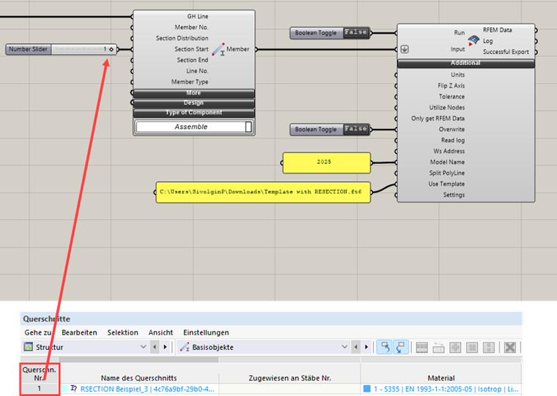Click the table-grid icon in Querschnitte toolbar

421,348
